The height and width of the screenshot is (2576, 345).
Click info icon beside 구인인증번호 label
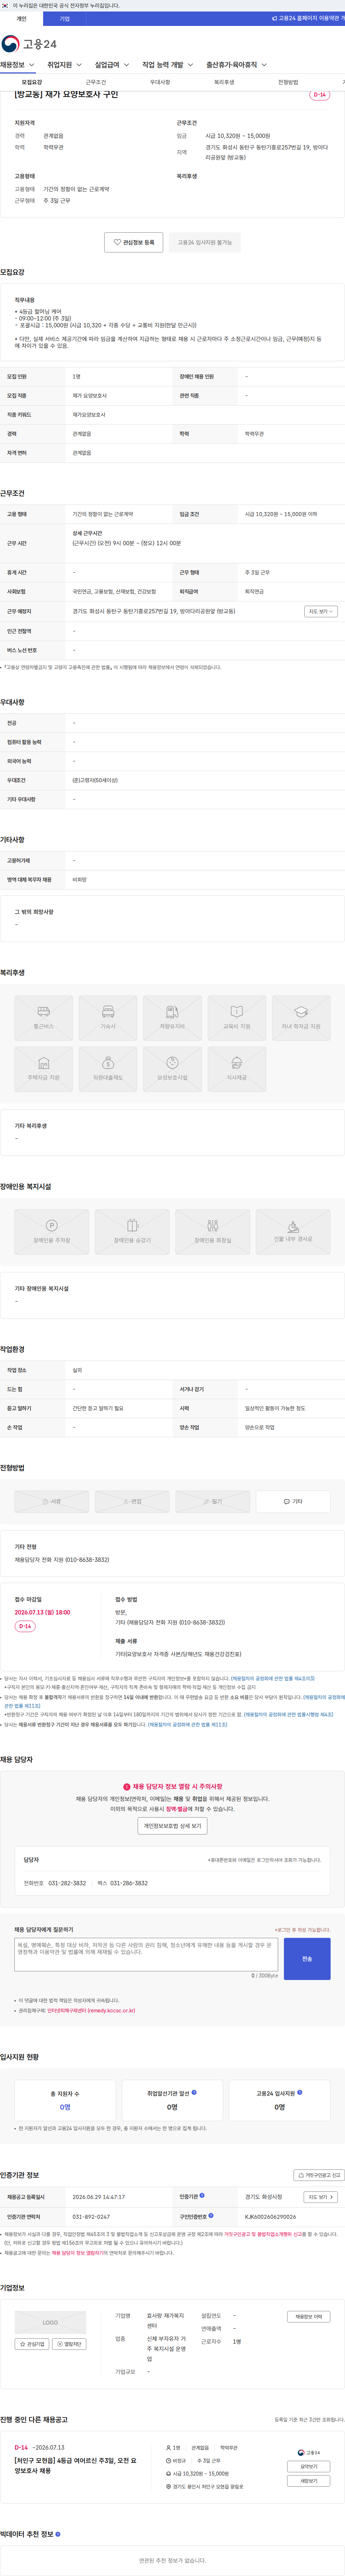click(211, 2216)
